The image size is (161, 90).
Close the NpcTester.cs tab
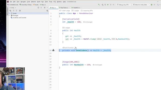point(69,8)
